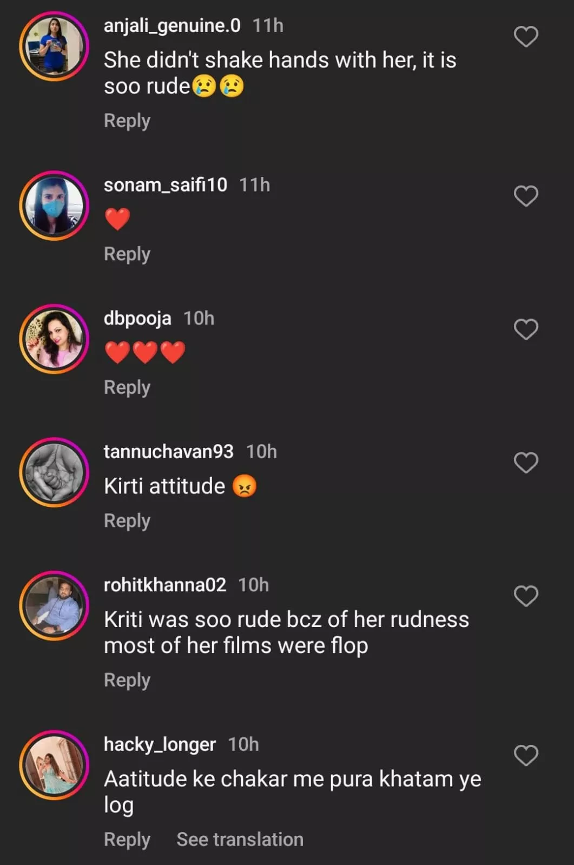
Task: Reply to sonam_saifi10's heart comment
Action: tap(127, 254)
